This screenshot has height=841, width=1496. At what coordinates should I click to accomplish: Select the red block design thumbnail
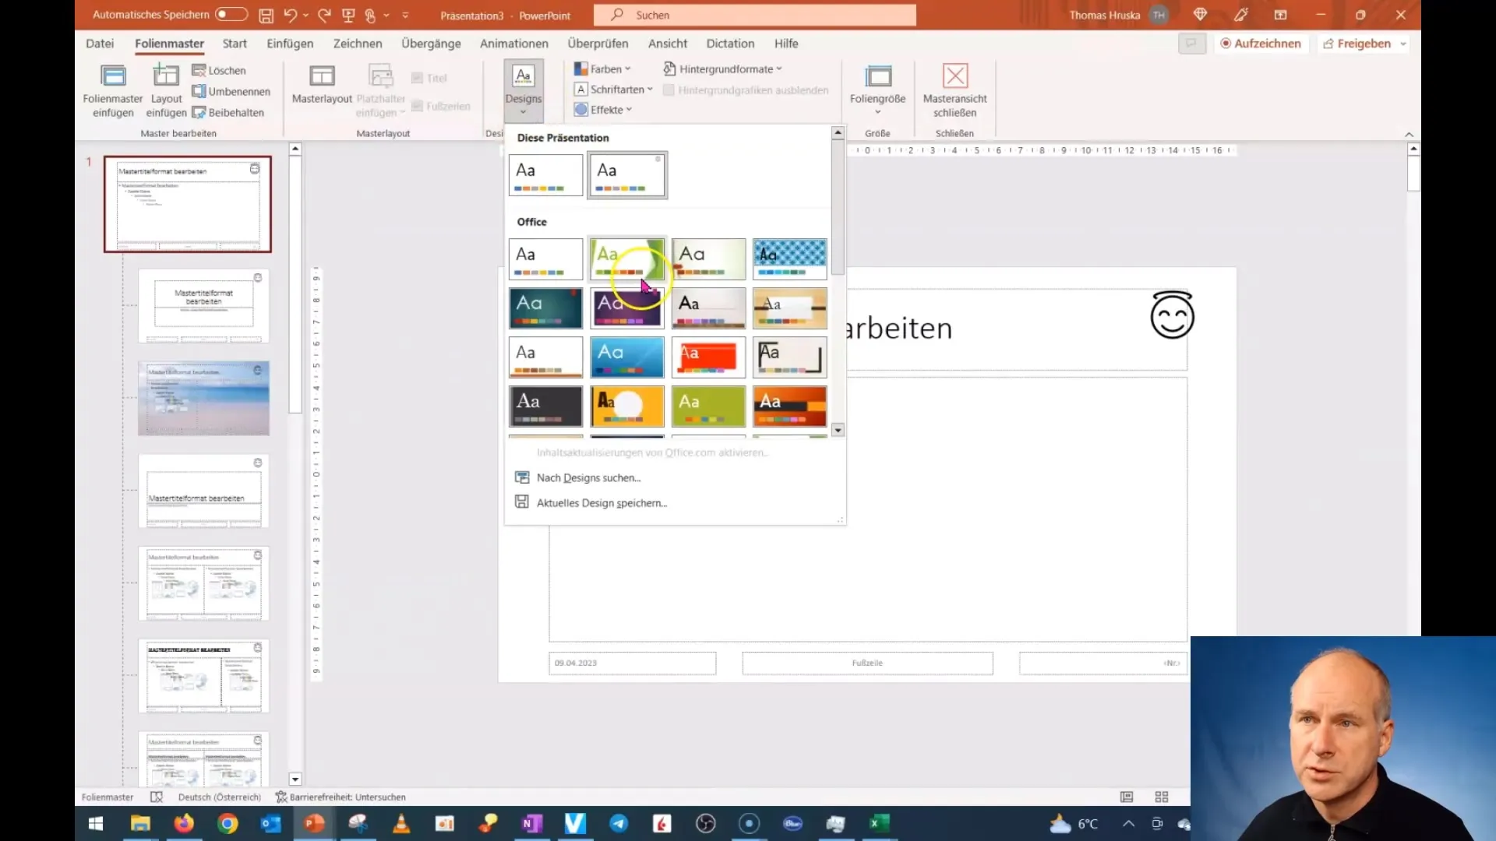708,357
